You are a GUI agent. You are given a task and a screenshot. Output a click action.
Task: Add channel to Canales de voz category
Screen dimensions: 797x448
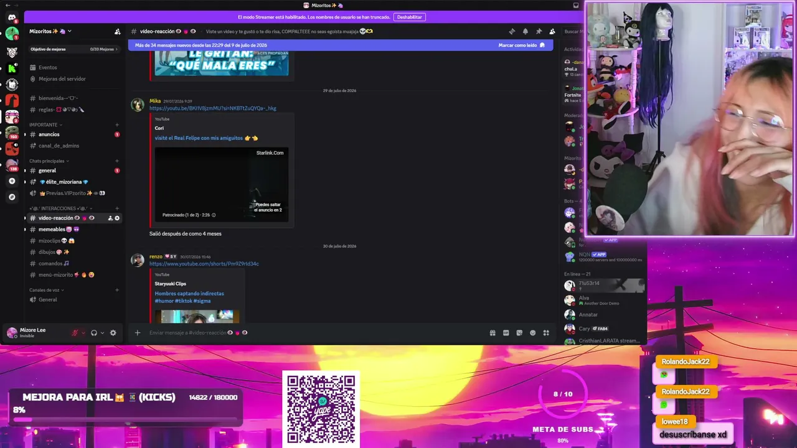click(117, 290)
